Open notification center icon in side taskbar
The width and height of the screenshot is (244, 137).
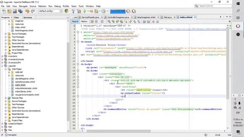click(x=238, y=132)
